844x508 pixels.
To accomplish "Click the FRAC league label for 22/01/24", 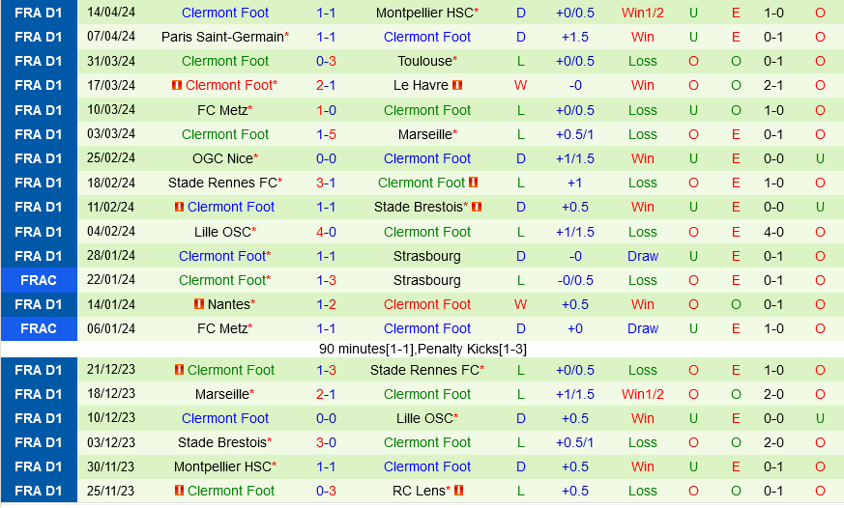I will pos(39,280).
